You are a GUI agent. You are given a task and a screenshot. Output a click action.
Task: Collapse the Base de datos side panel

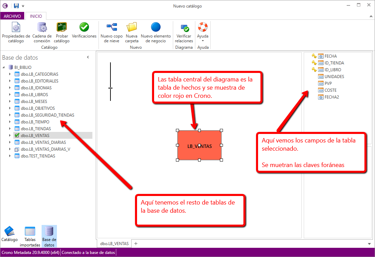(88, 57)
